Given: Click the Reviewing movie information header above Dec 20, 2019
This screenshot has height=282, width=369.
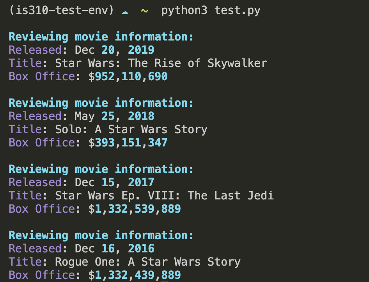Looking at the screenshot, I should [101, 37].
